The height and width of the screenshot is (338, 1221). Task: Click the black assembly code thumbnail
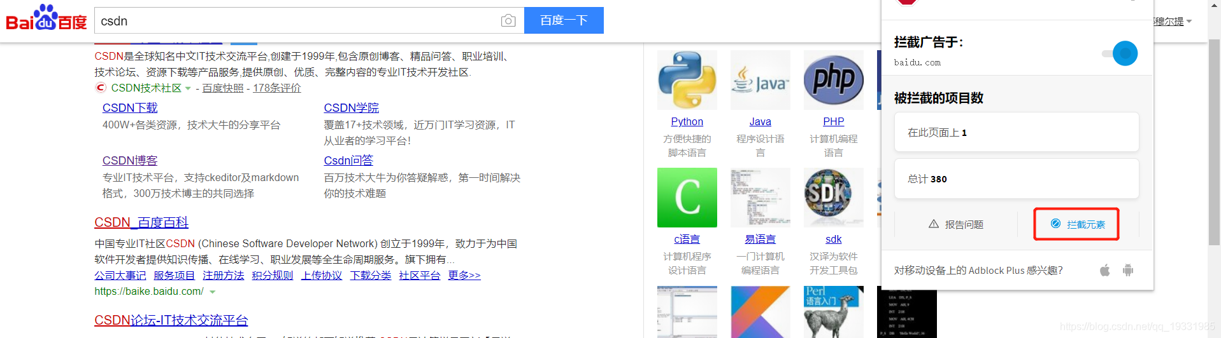(x=907, y=313)
